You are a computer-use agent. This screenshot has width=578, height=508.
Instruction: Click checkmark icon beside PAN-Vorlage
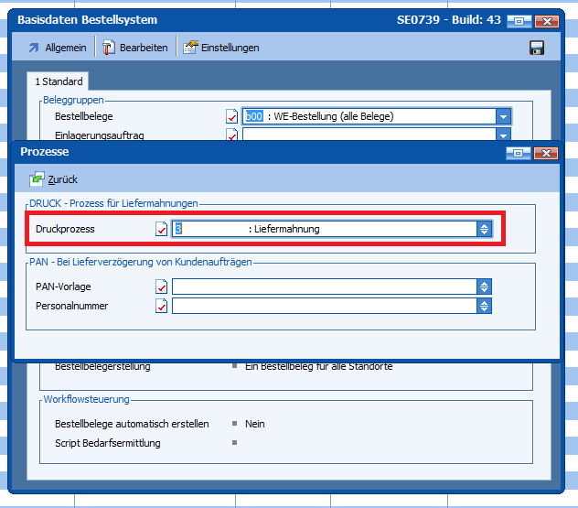point(162,287)
